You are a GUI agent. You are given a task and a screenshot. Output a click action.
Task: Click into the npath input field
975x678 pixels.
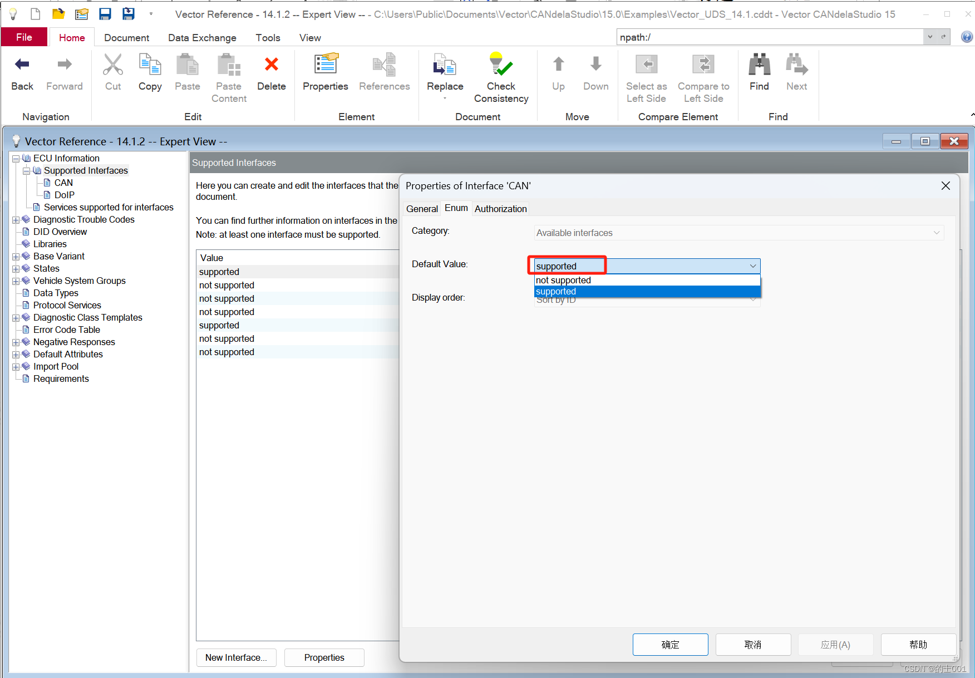tap(770, 37)
